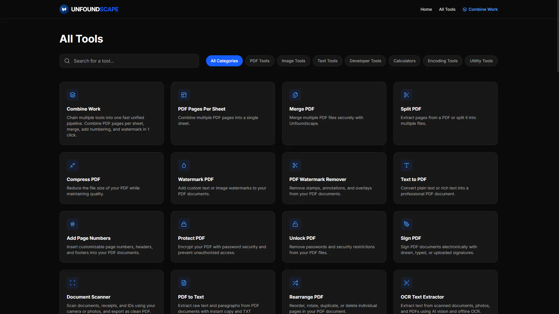The width and height of the screenshot is (559, 314).
Task: Filter by PDF Tools category
Action: [x=260, y=61]
